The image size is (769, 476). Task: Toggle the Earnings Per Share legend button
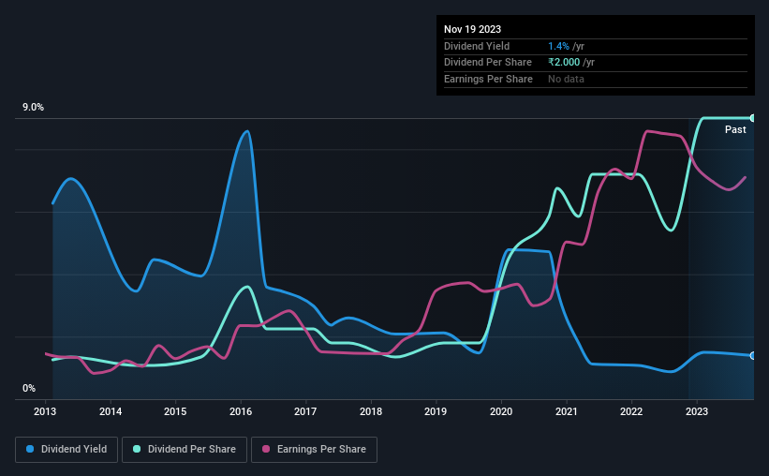314,450
